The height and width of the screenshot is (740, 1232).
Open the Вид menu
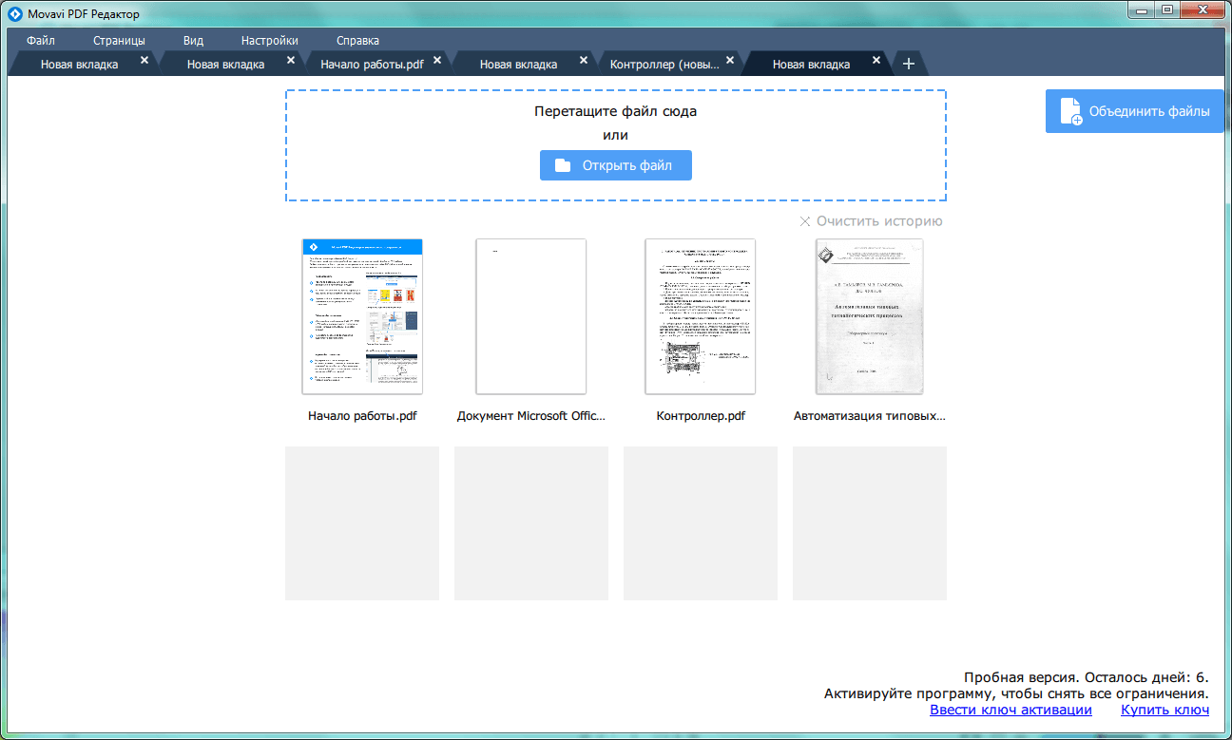(x=193, y=41)
